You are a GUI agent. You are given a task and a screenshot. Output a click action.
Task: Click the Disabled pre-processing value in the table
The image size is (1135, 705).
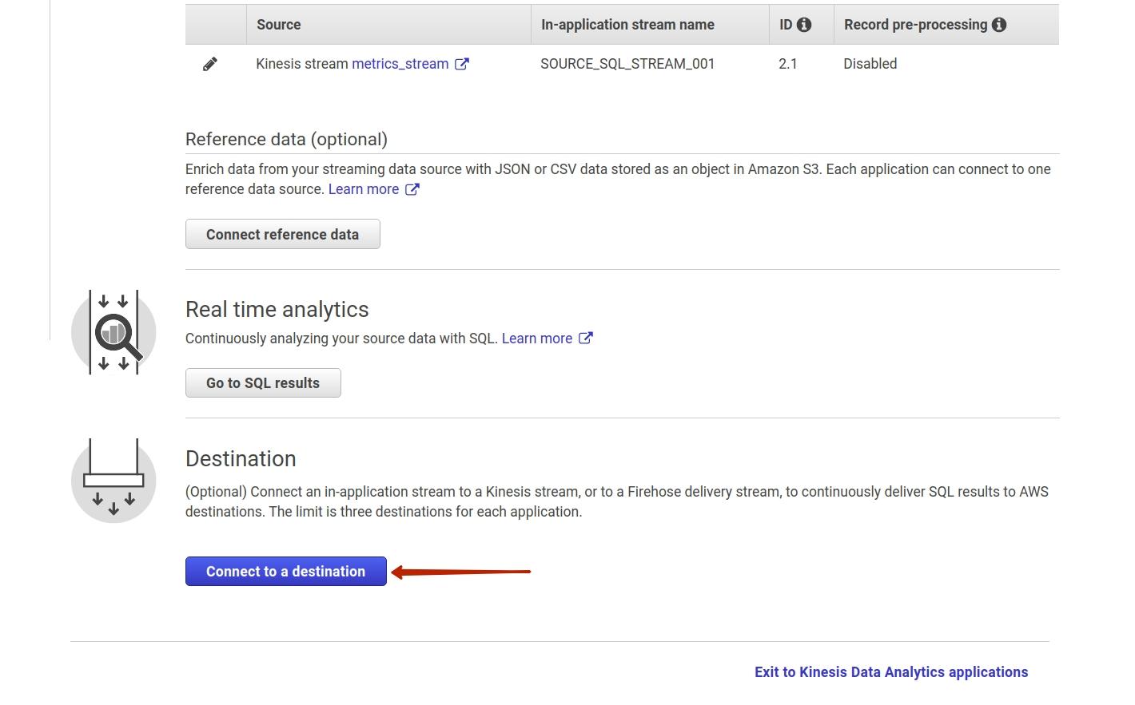coord(870,63)
